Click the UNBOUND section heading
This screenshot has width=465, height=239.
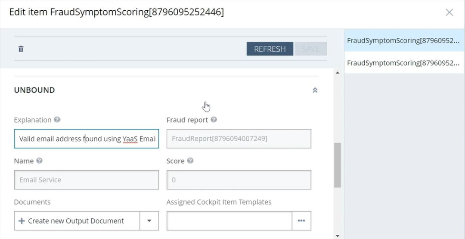[34, 90]
